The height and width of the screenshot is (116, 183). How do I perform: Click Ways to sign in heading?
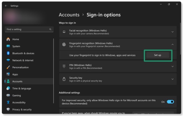67,23
